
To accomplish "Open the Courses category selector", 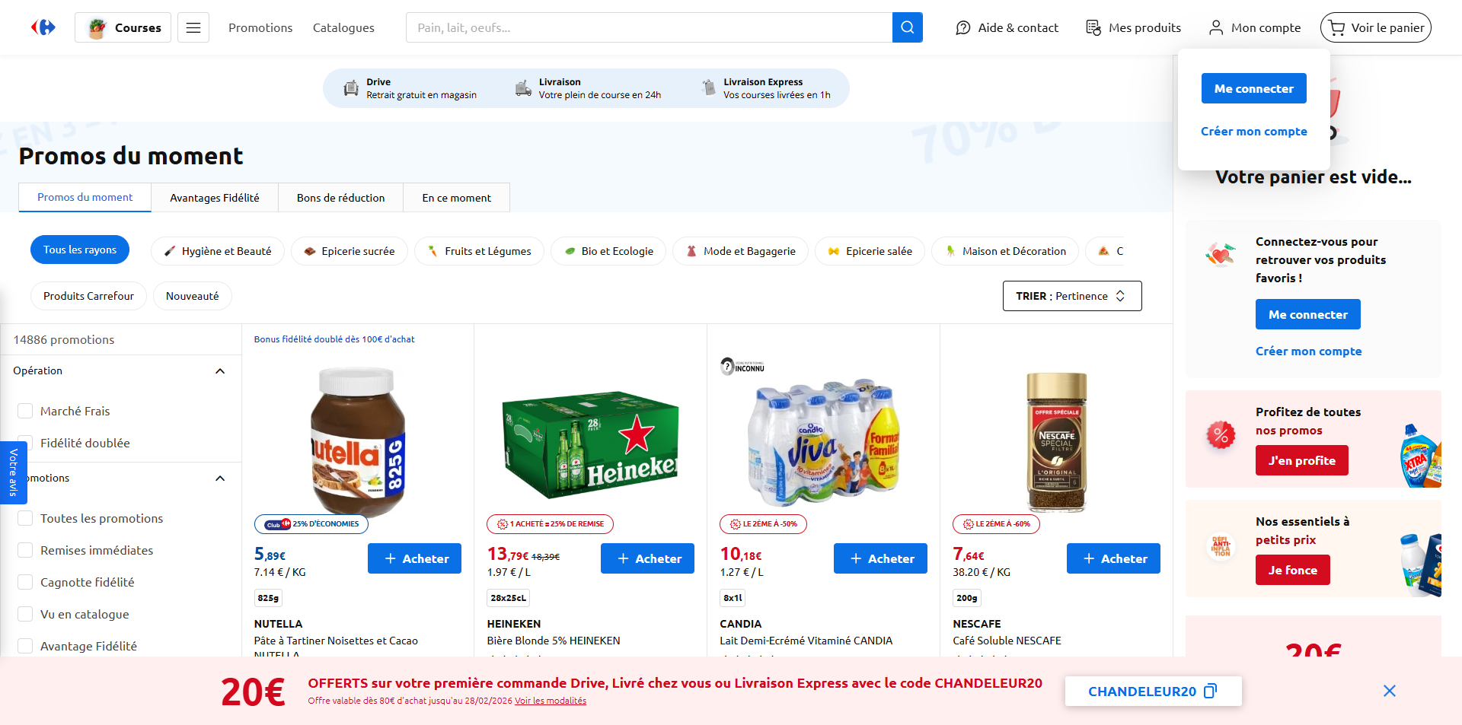I will [x=123, y=27].
